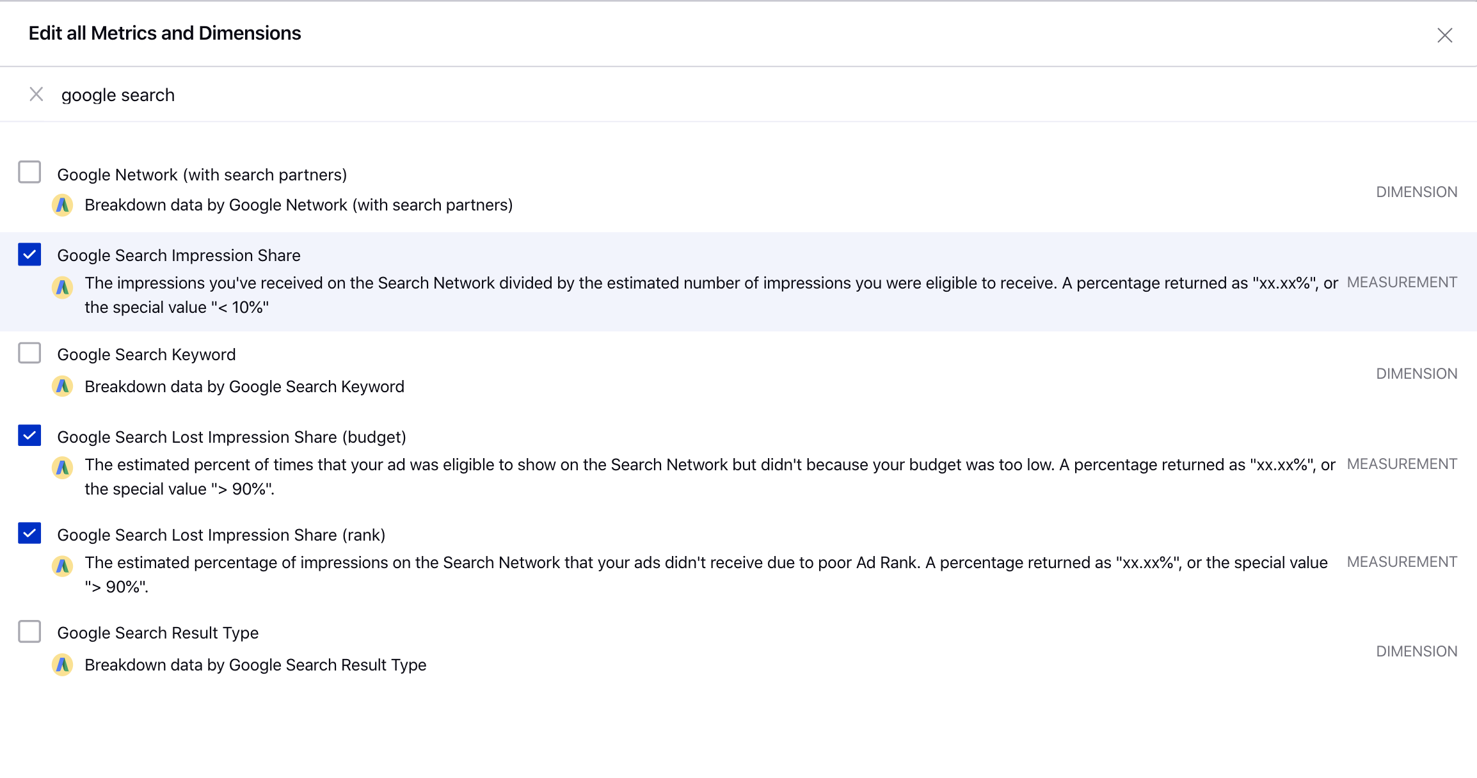The image size is (1477, 778).
Task: Select Google Search Lost Impression Share (budget) title
Action: point(232,437)
